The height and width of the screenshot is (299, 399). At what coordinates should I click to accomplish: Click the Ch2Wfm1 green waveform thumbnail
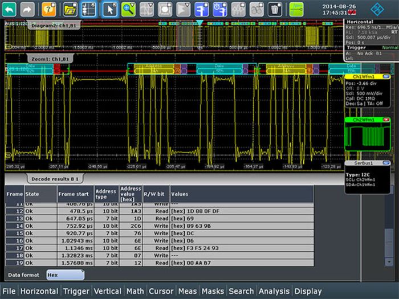367,136
